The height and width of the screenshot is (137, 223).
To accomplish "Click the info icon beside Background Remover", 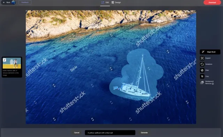I will (213, 84).
